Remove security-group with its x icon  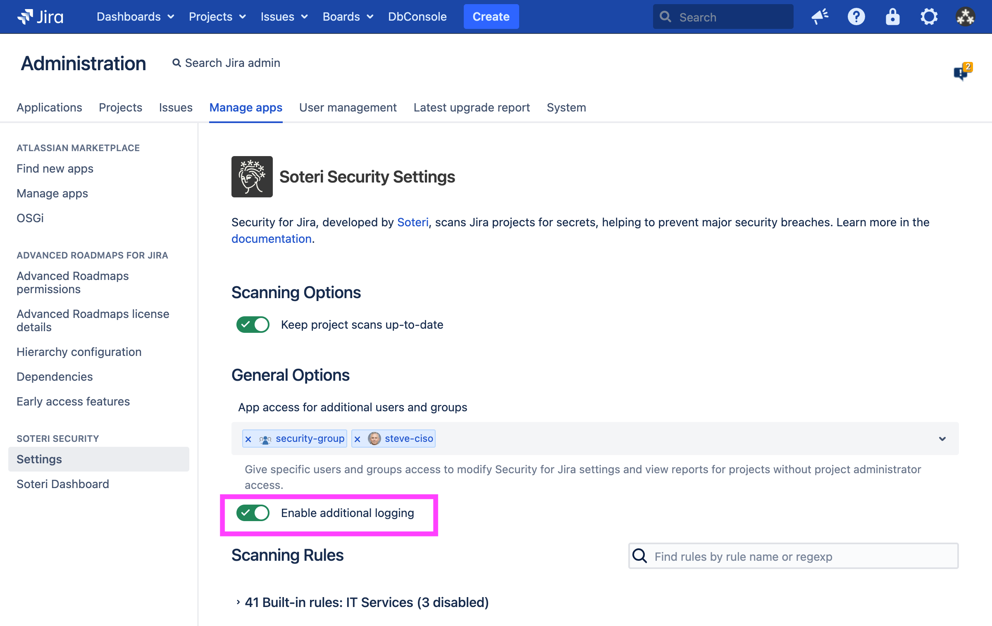pyautogui.click(x=248, y=439)
